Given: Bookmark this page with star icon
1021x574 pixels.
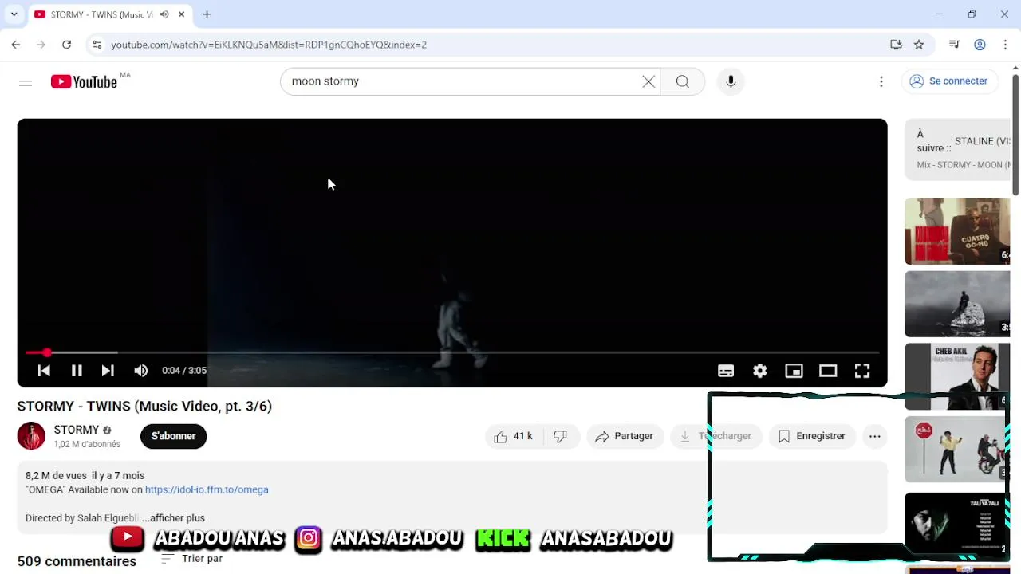Looking at the screenshot, I should (x=919, y=45).
